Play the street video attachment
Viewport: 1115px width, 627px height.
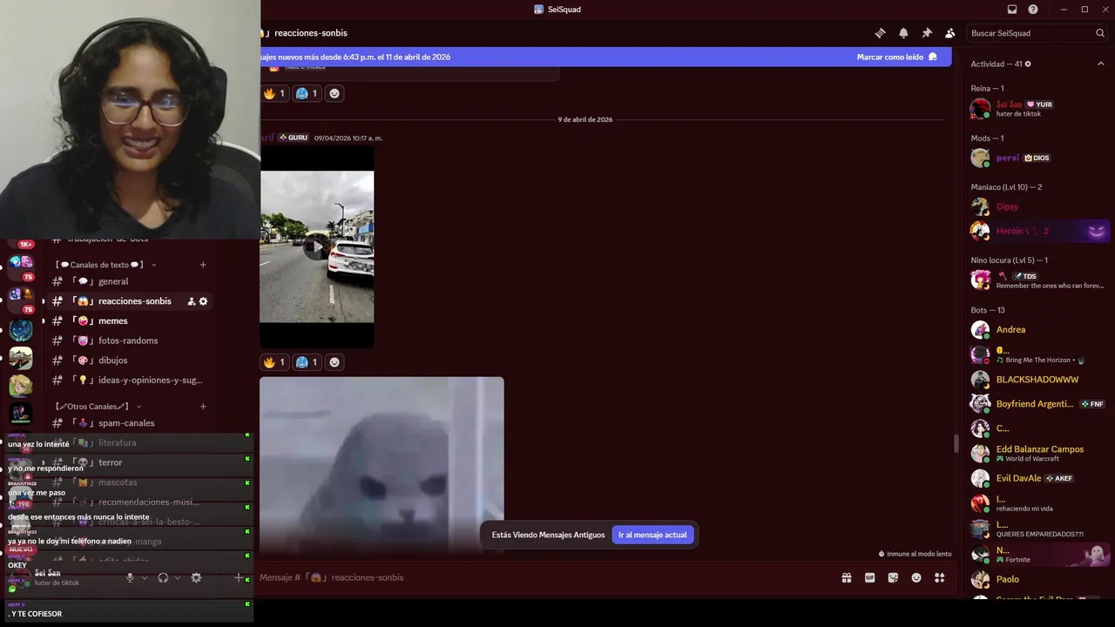tap(316, 247)
